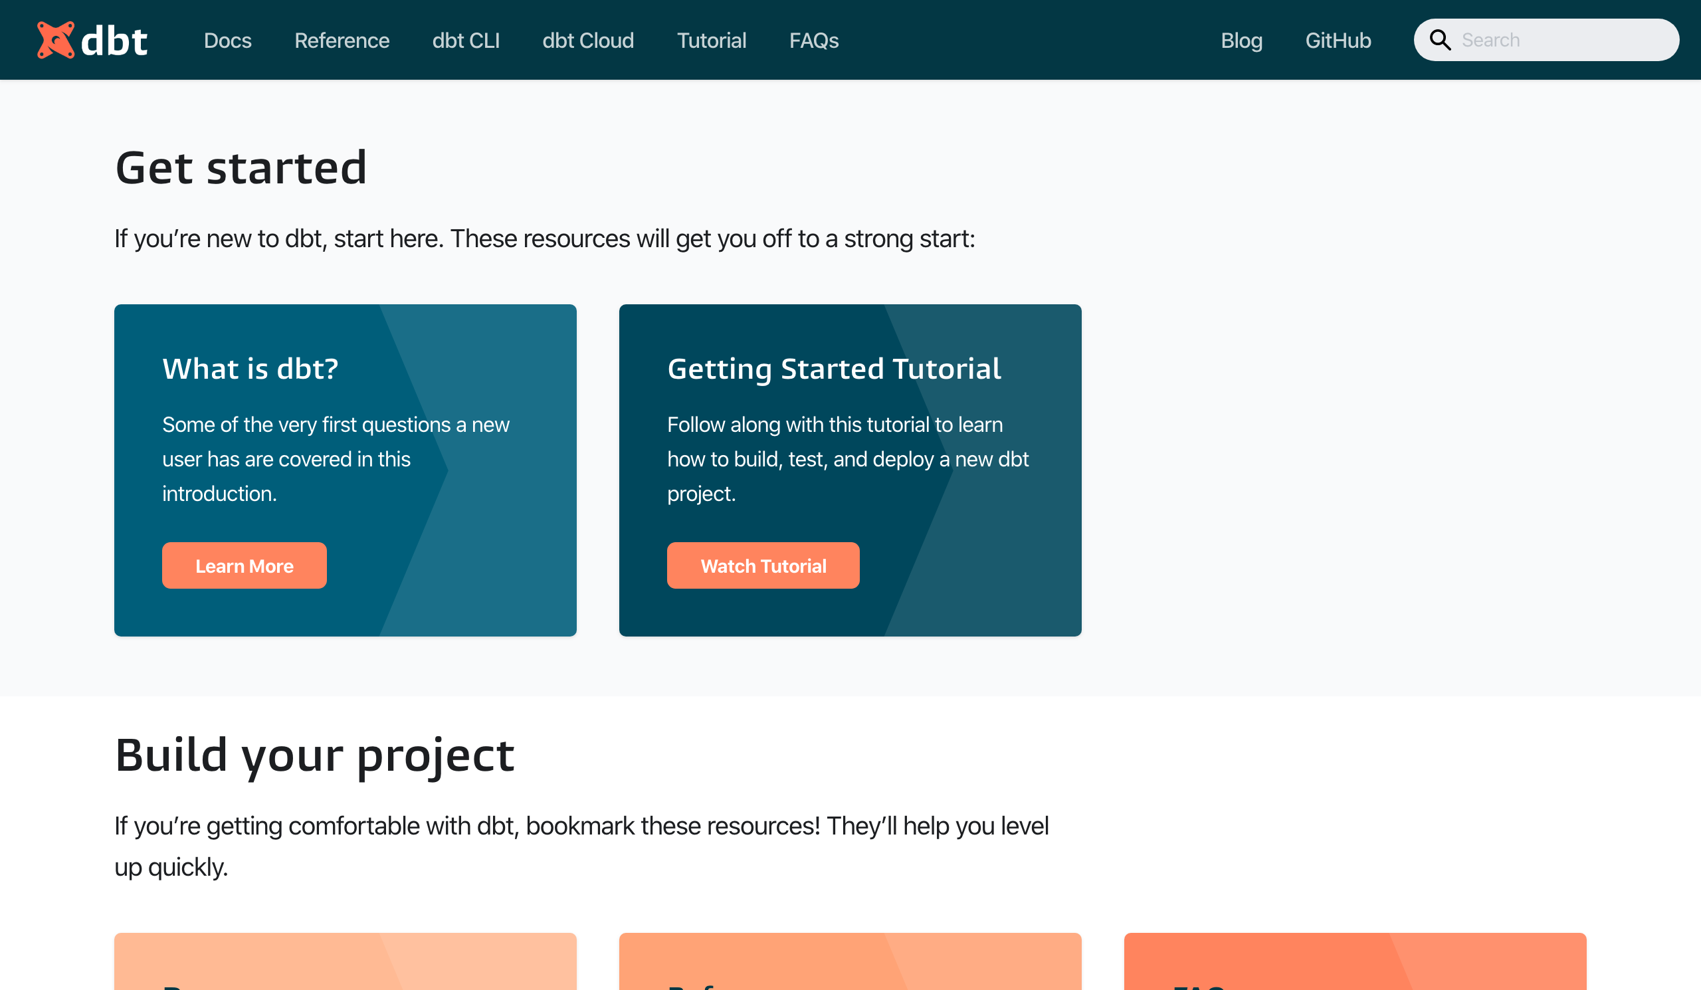The width and height of the screenshot is (1701, 990).
Task: Select the 'What is dbt?' card title
Action: [250, 369]
